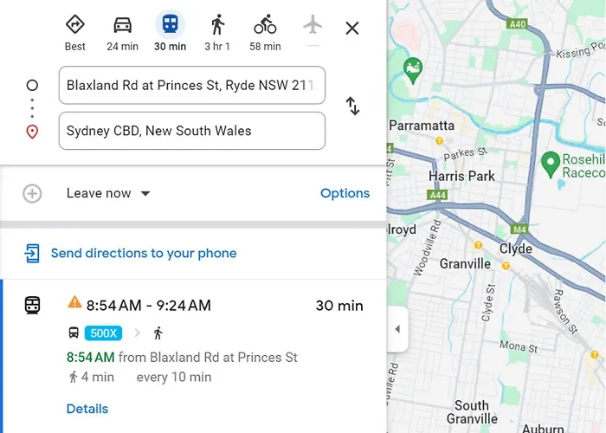Switch to driving mode, 24 min

pyautogui.click(x=123, y=33)
